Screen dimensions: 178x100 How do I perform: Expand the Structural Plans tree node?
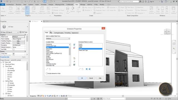pyautogui.click(x=3, y=64)
